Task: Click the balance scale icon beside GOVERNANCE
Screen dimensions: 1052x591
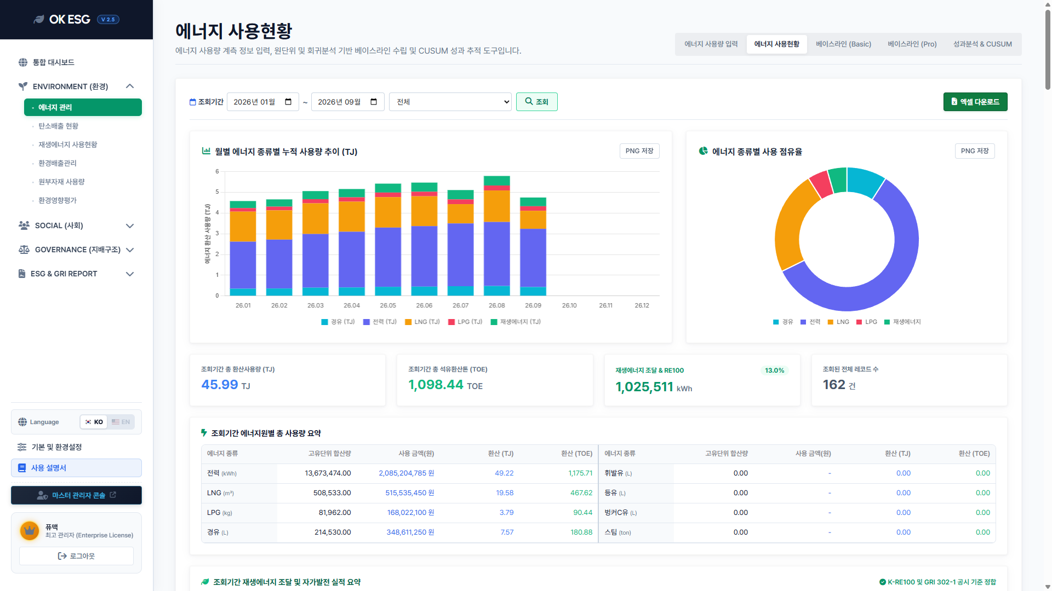Action: 24,250
